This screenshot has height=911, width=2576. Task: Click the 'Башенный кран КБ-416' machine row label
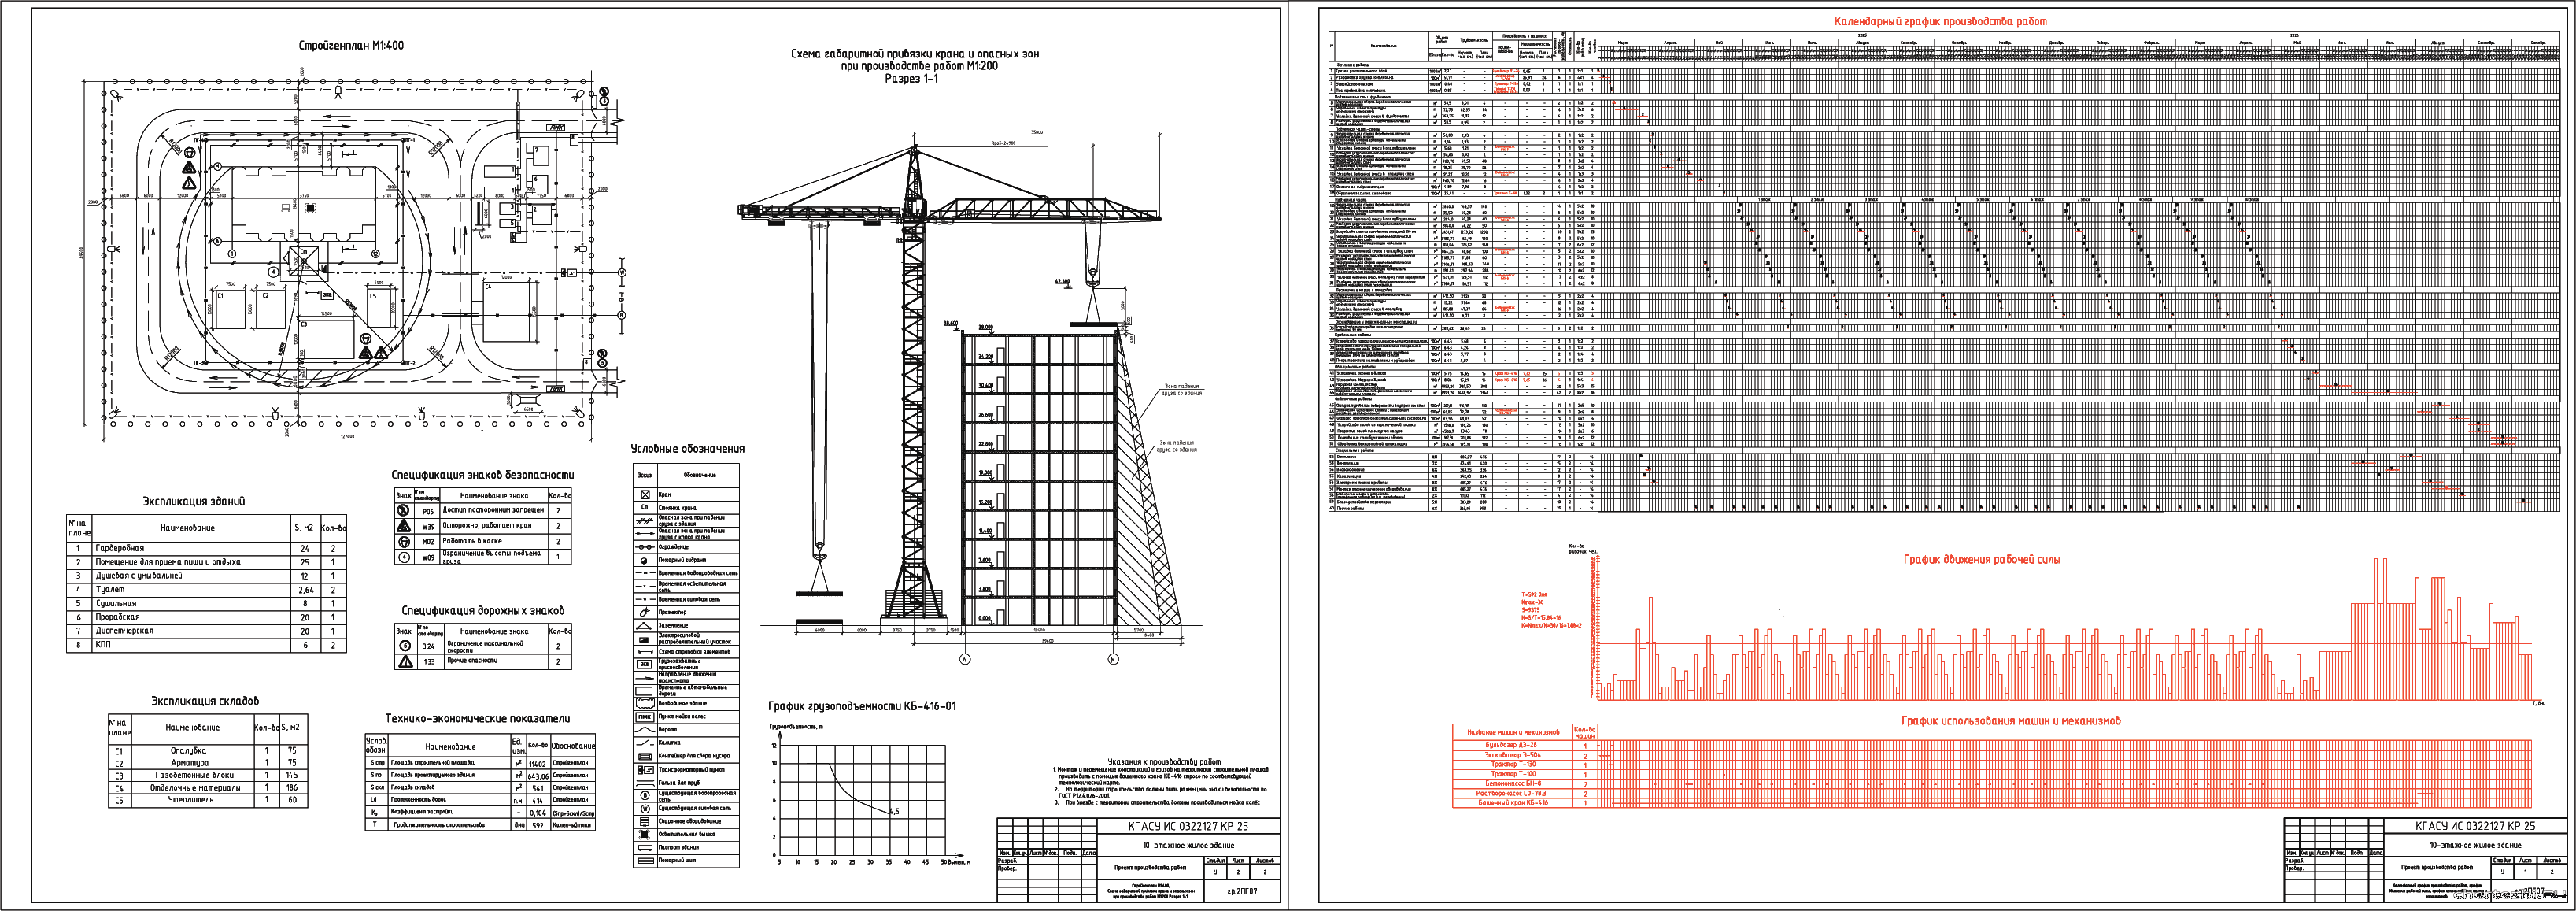[x=1511, y=802]
